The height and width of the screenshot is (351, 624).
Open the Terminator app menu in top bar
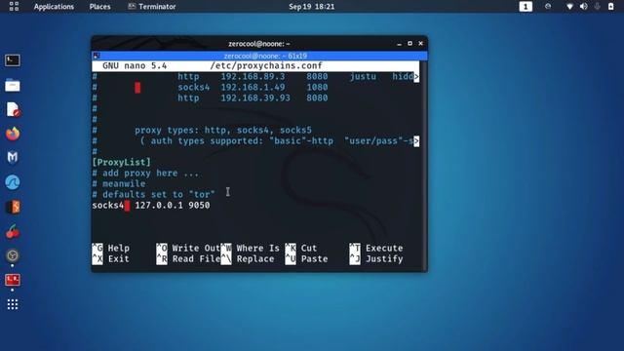tap(152, 7)
